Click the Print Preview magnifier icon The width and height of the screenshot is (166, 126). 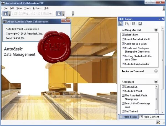[38, 14]
